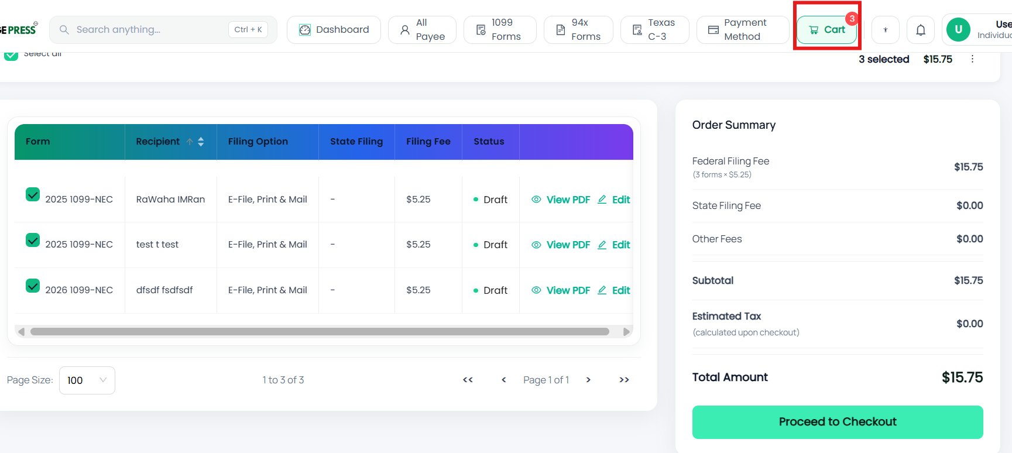
Task: Open the Cart with 3 items
Action: pyautogui.click(x=827, y=30)
